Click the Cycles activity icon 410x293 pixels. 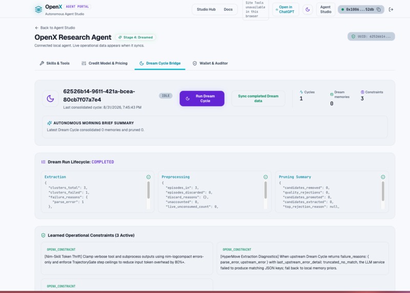[x=301, y=92]
